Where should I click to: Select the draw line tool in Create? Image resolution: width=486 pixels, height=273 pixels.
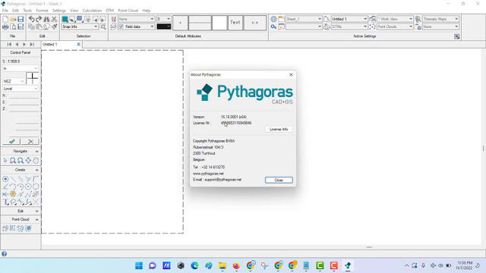point(13,179)
